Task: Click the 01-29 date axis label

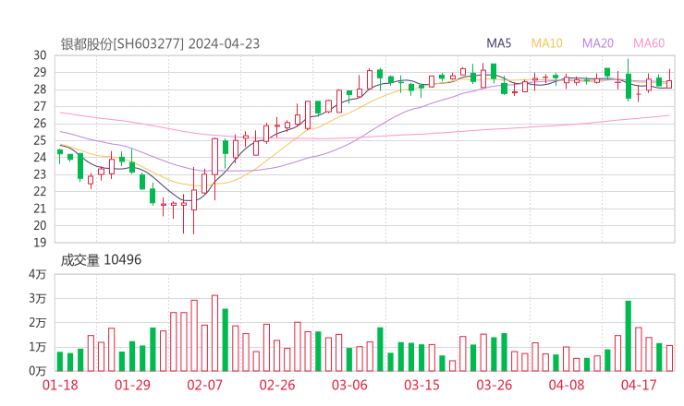Action: (x=132, y=385)
